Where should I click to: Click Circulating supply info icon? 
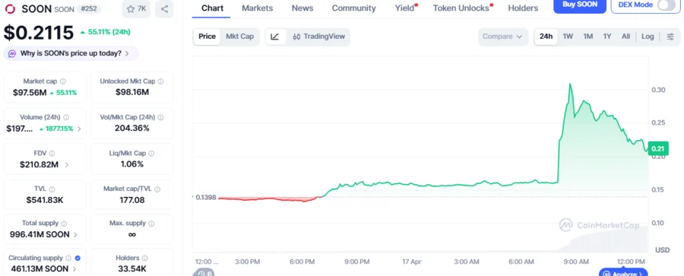coord(68,258)
